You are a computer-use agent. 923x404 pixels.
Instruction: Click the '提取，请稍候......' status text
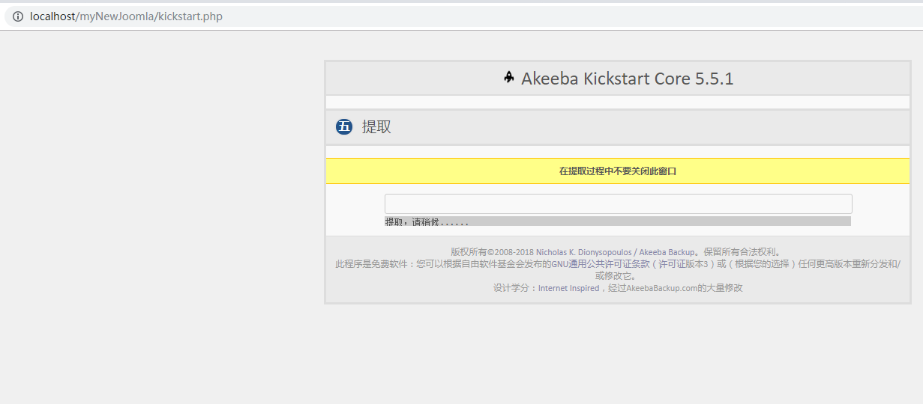coord(427,222)
